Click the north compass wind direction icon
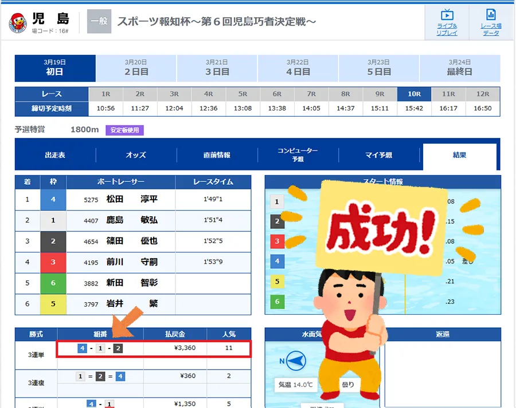This screenshot has width=516, height=408. pos(295,362)
